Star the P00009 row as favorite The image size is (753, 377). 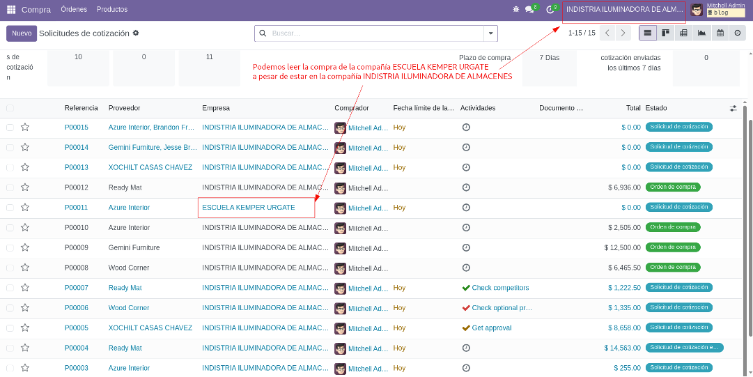(x=25, y=247)
